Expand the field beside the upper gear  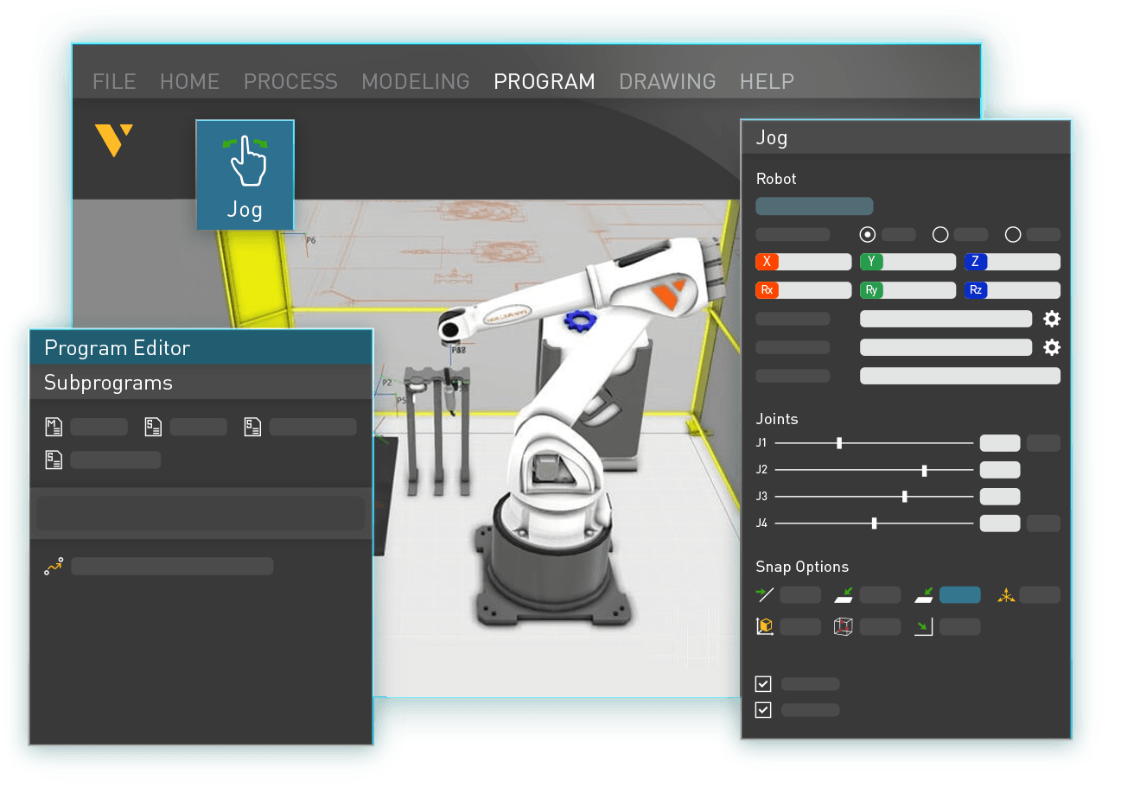point(946,319)
